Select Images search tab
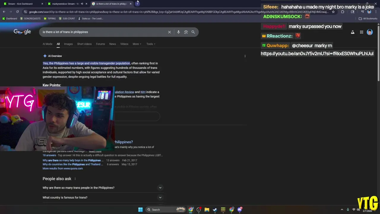 [x=68, y=44]
